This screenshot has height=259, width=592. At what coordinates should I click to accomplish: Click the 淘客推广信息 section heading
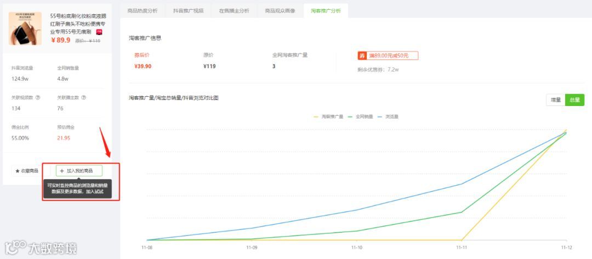point(145,38)
